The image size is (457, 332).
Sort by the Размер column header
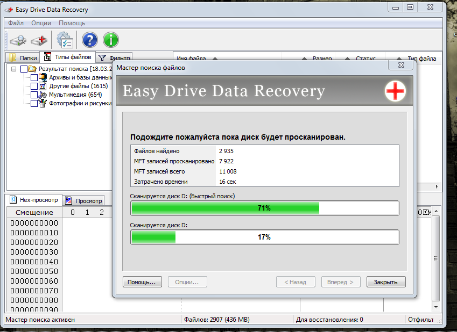coord(322,59)
